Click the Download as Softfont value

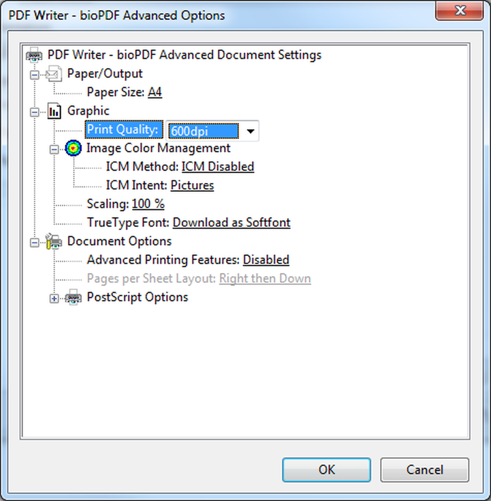232,223
